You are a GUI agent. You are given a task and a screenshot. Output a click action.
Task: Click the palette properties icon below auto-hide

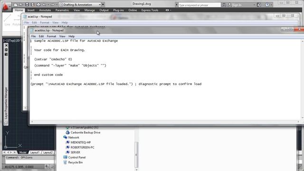coord(6,54)
